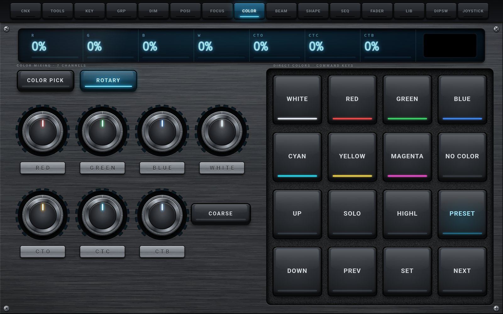Open the DIPSW tab

click(x=441, y=11)
